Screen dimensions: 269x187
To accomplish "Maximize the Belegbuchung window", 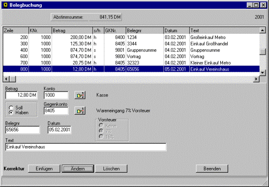I will [256, 5].
